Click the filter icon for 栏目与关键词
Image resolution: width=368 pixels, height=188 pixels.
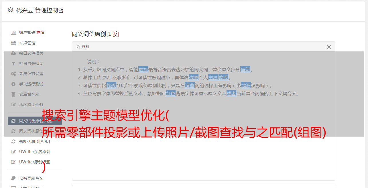click(13, 63)
